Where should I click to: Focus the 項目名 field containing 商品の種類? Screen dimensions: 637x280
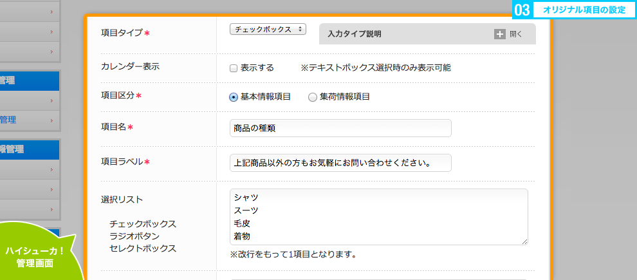(340, 128)
